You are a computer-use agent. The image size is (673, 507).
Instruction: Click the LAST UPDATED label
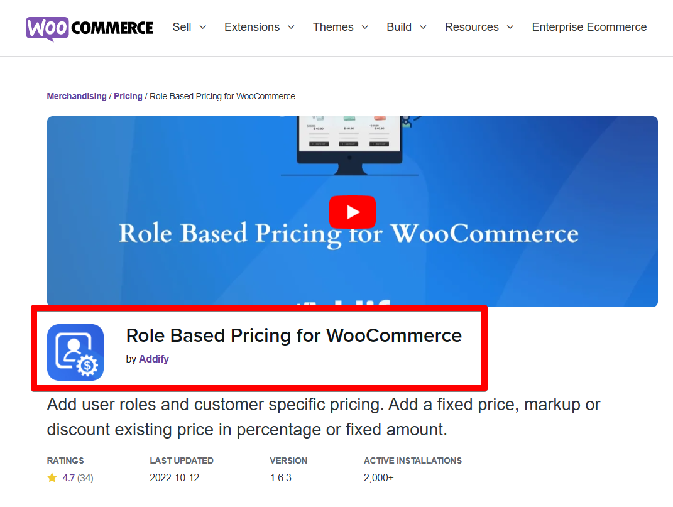pyautogui.click(x=182, y=461)
